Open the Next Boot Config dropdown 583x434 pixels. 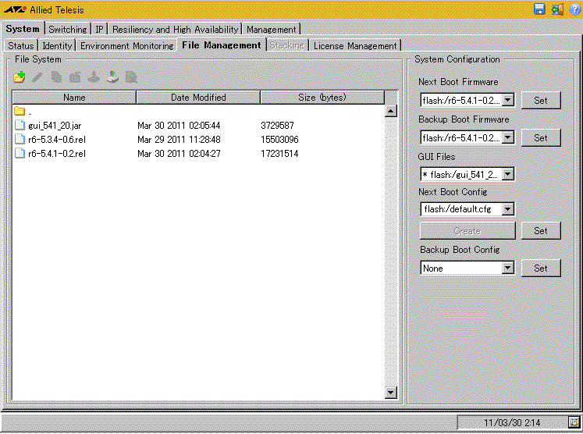[508, 209]
